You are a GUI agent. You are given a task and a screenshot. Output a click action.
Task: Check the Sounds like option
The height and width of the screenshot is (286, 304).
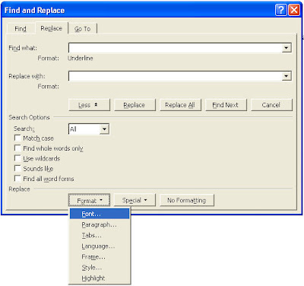17,169
